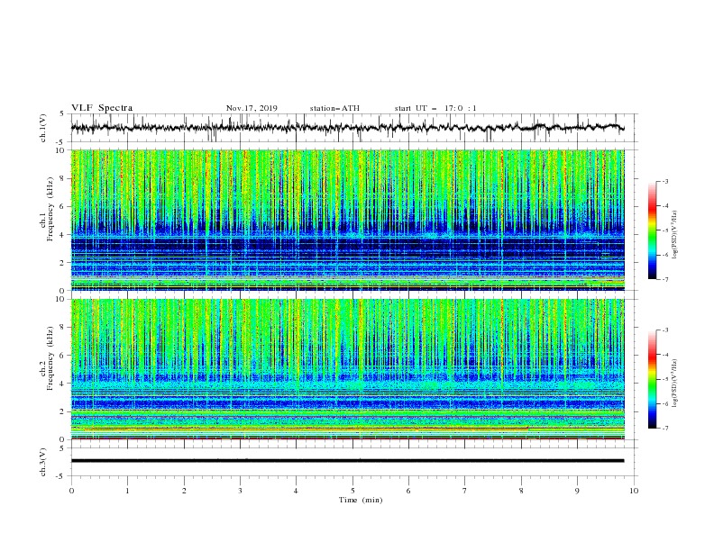
Task: Click the ch.2 spectrogram color scale bar
Action: point(652,379)
